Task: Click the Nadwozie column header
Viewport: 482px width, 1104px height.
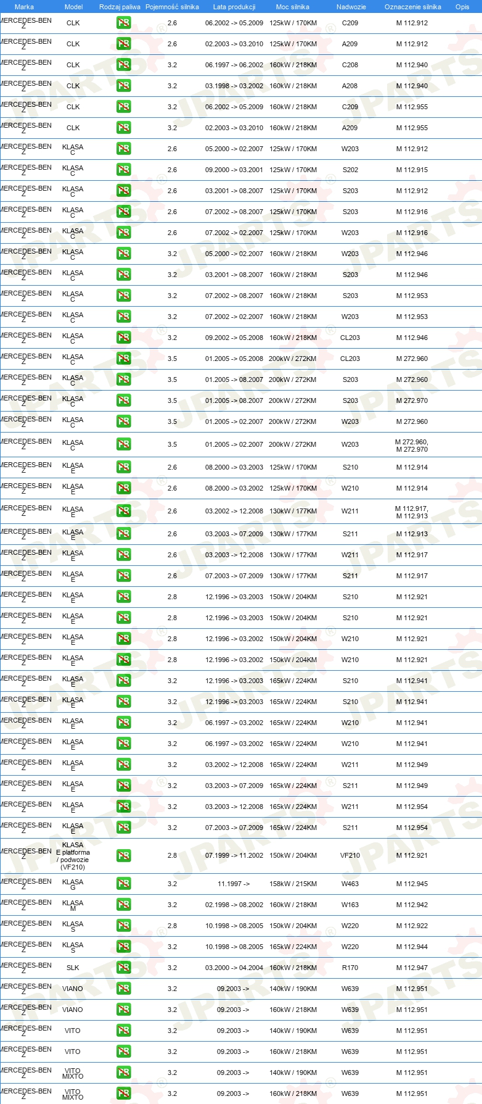Action: pyautogui.click(x=351, y=7)
